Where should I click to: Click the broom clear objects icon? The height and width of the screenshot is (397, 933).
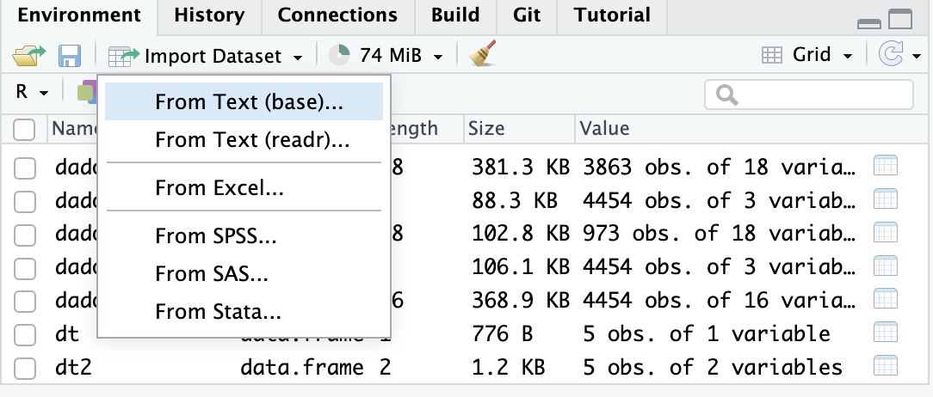coord(482,56)
